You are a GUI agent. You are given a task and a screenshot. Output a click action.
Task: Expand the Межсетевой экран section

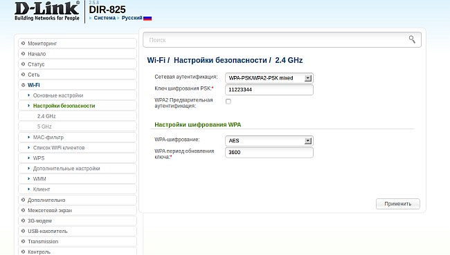[78, 210]
